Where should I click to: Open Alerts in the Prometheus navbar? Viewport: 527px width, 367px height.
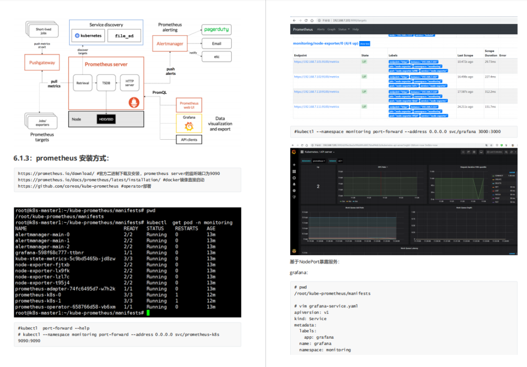click(x=321, y=29)
